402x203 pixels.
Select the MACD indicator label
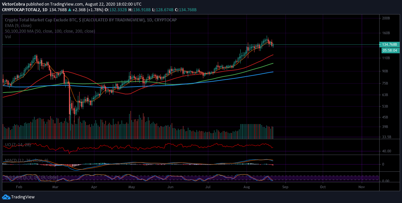point(27,161)
